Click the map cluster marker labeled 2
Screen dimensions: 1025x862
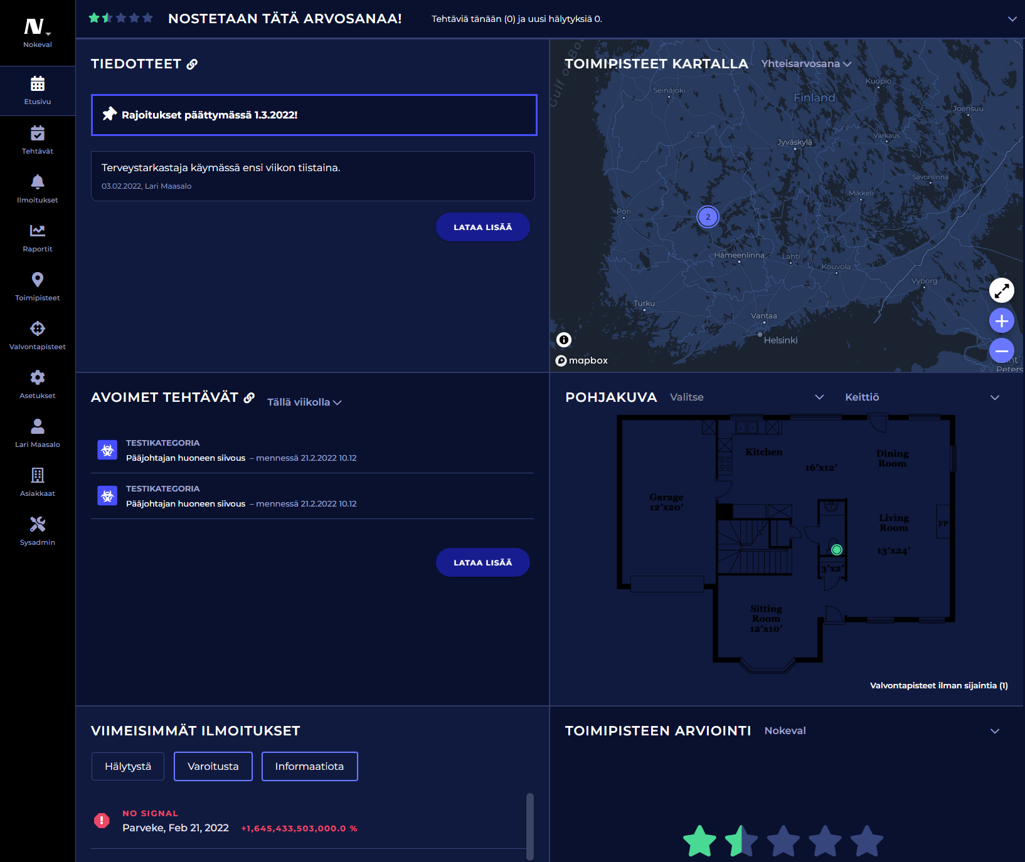708,217
